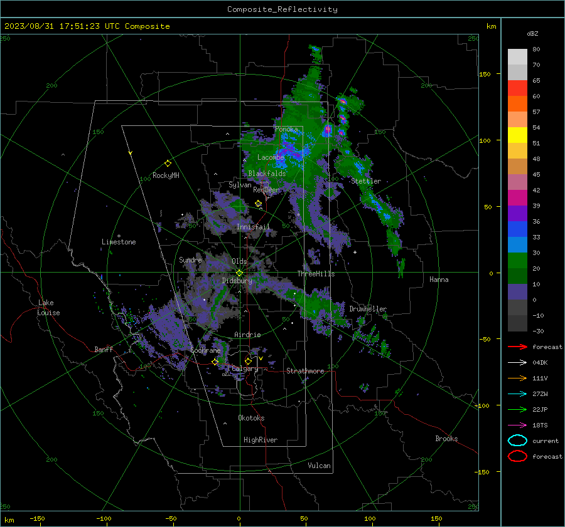This screenshot has width=565, height=527.
Task: Click the yellow diamond marker below Cochrane
Action: click(215, 362)
